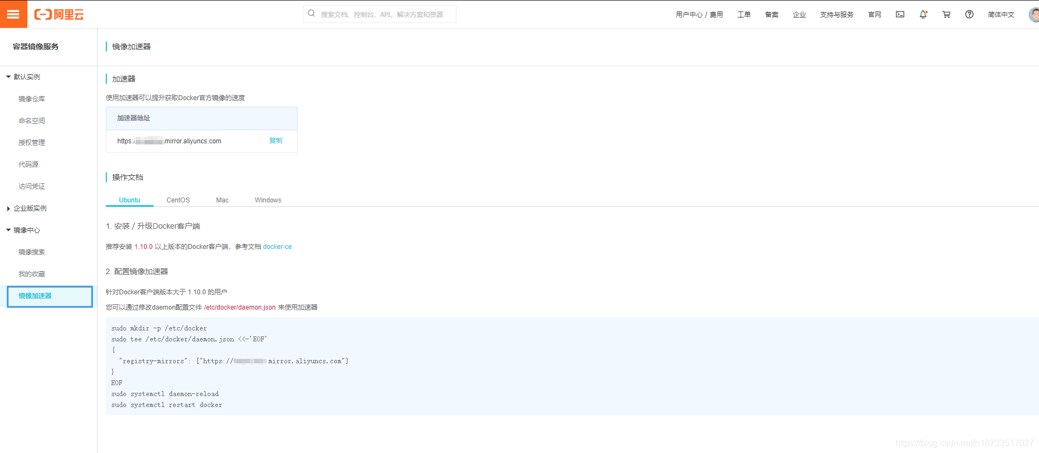Image resolution: width=1039 pixels, height=453 pixels.
Task: Focus the top search input field
Action: [x=380, y=14]
